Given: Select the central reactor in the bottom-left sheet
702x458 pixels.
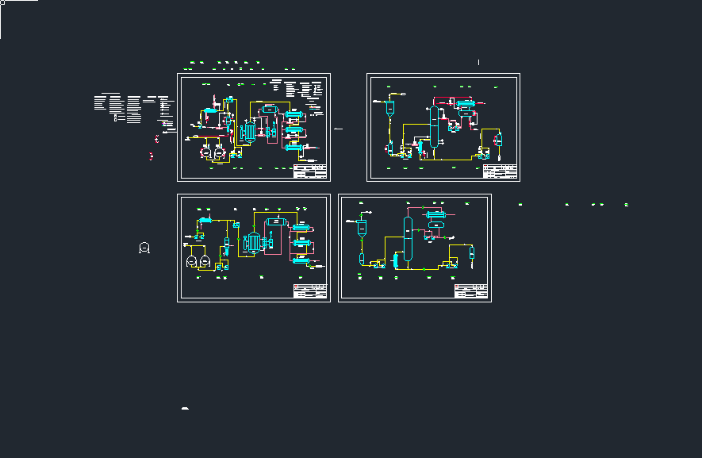Looking at the screenshot, I should coord(253,242).
